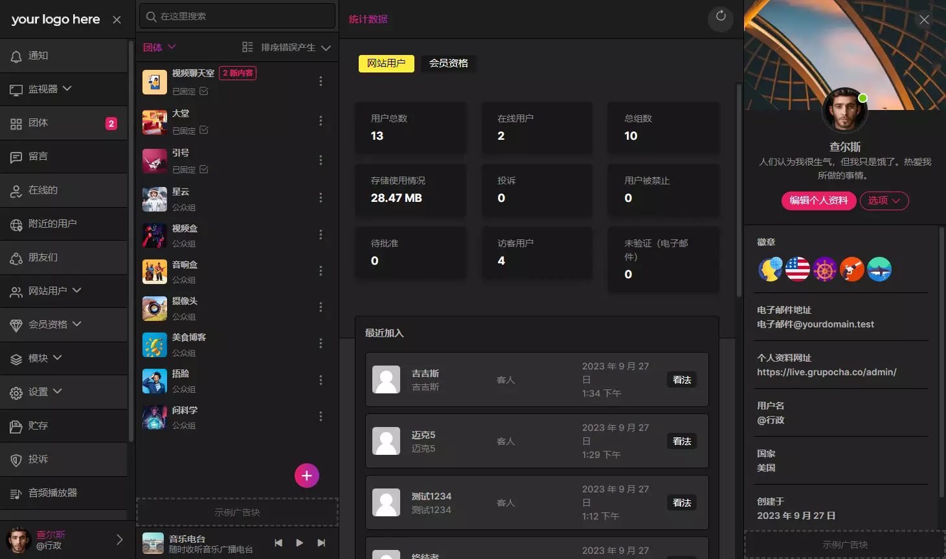Open three-dot menu for 问科学 group
The image size is (946, 559).
[x=321, y=417]
